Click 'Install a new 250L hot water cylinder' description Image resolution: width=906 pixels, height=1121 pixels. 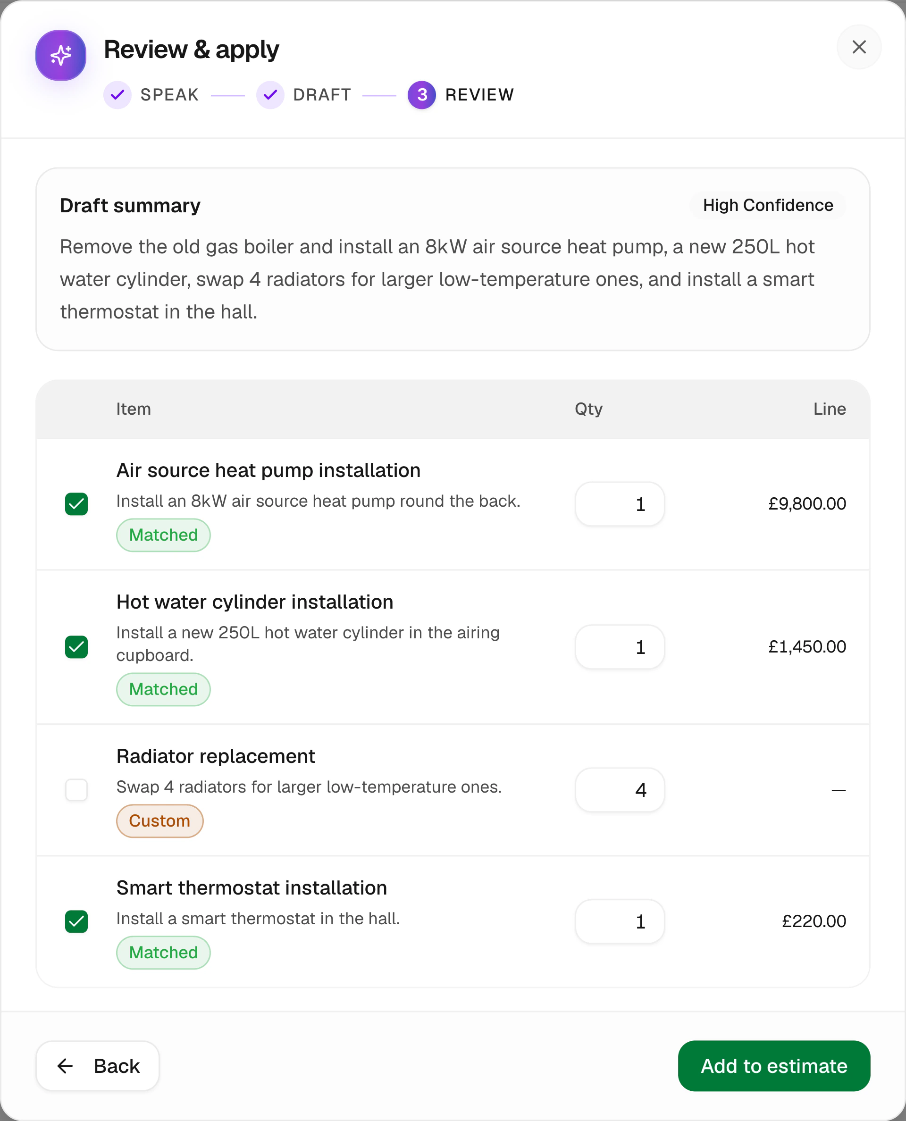[308, 644]
